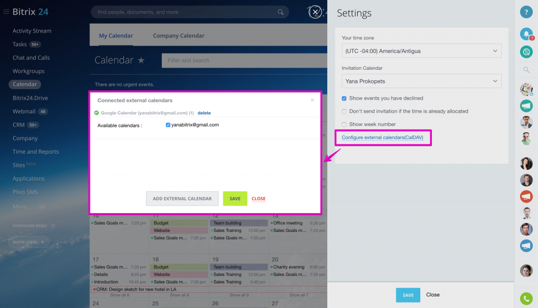Open Company in sidebar
The height and width of the screenshot is (308, 538).
click(x=25, y=138)
